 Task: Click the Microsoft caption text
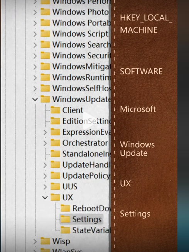[x=138, y=109]
